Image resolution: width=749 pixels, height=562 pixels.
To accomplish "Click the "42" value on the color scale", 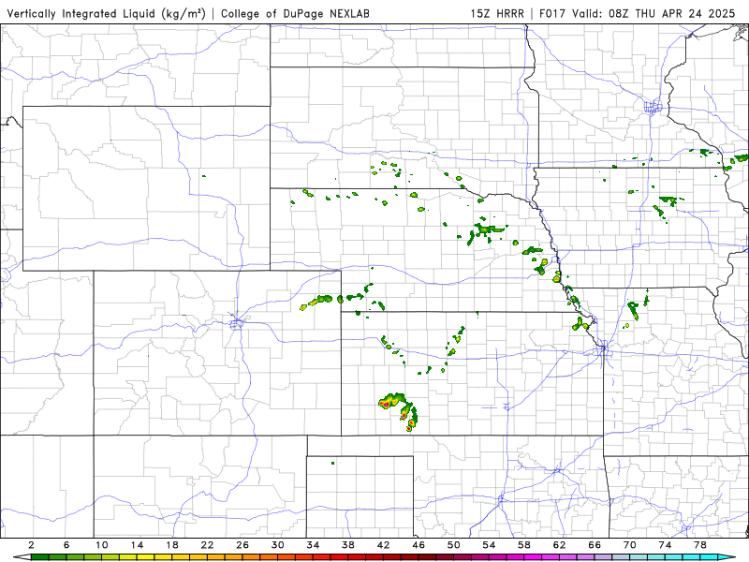I will pos(384,545).
